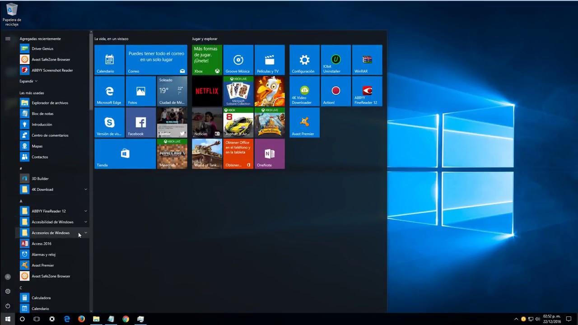
Task: Launch the Netflix tile
Action: pos(207,91)
